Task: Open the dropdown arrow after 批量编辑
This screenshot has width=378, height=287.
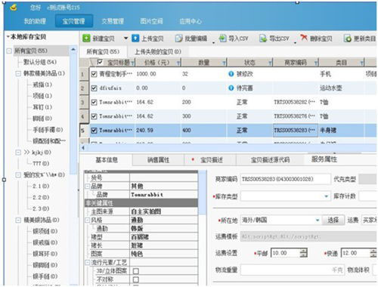Action: click(x=213, y=43)
